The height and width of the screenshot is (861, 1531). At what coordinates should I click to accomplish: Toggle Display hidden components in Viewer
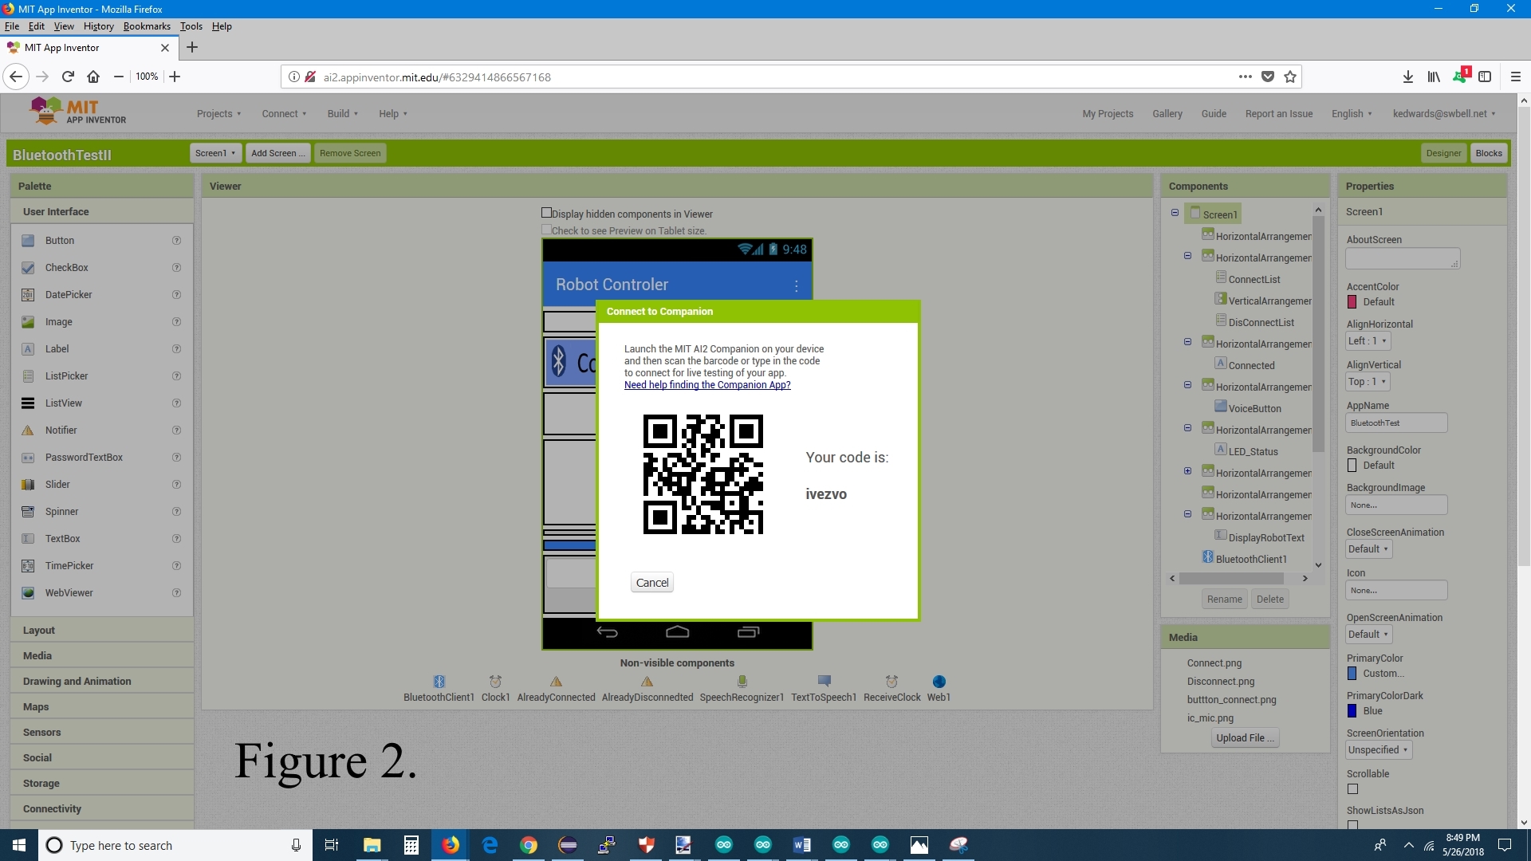(x=546, y=213)
